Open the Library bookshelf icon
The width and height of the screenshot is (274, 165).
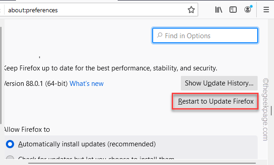[x=219, y=10]
